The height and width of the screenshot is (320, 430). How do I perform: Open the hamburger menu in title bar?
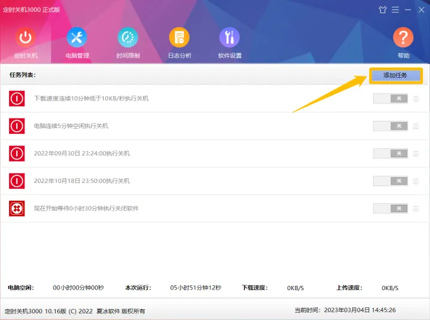pyautogui.click(x=395, y=10)
